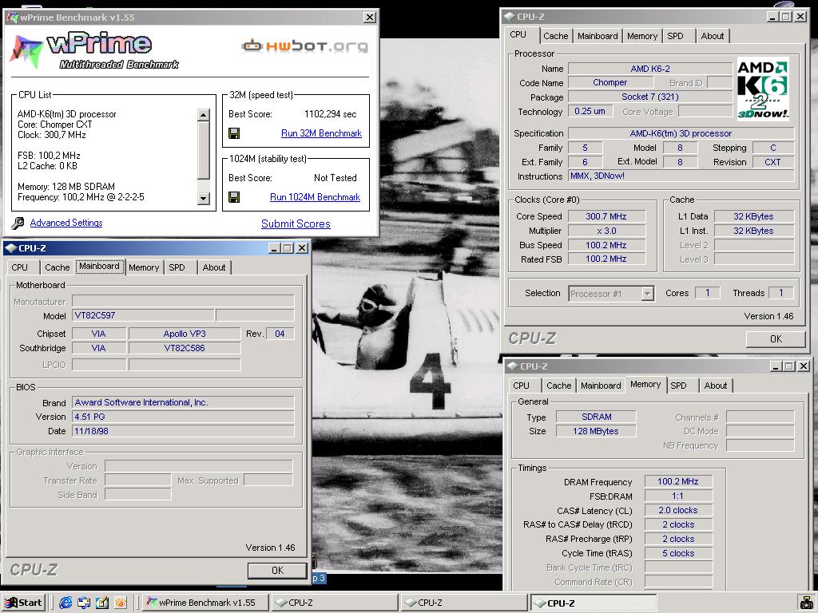This screenshot has height=613, width=818.
Task: Click scroll down arrow in CPU List
Action: coord(204,198)
